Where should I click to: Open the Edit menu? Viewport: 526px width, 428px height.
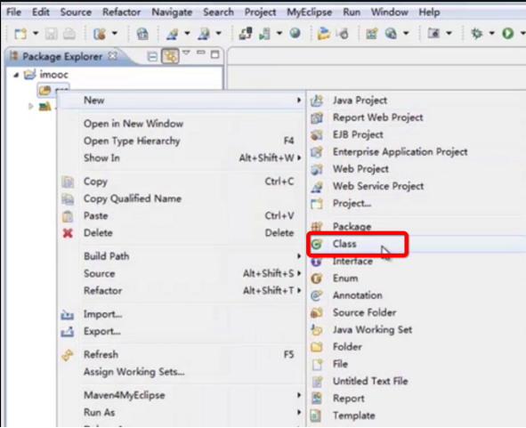(x=41, y=12)
